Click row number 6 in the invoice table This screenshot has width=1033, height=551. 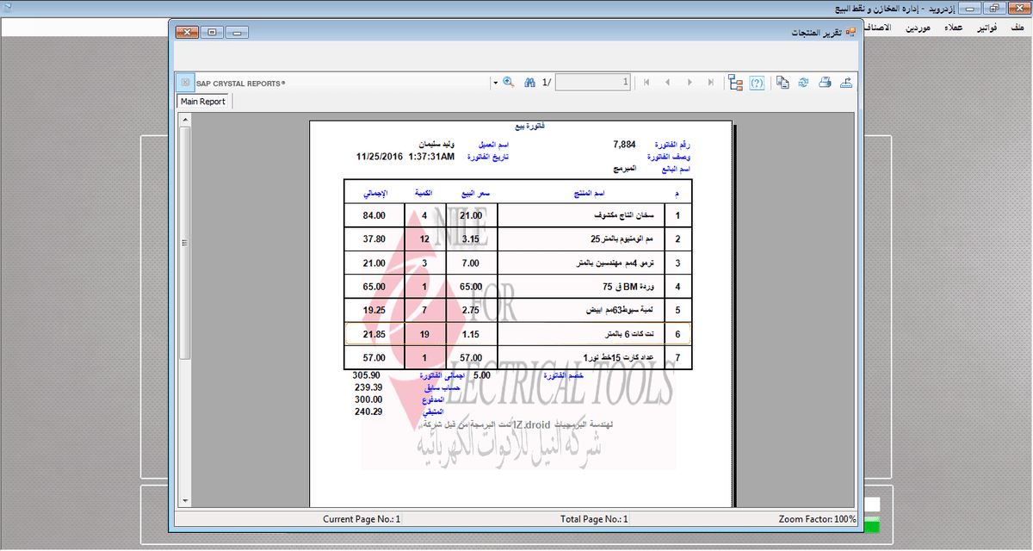click(677, 334)
